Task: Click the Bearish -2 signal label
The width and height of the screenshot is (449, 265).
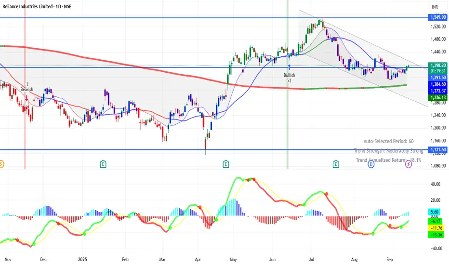Action: (x=26, y=87)
